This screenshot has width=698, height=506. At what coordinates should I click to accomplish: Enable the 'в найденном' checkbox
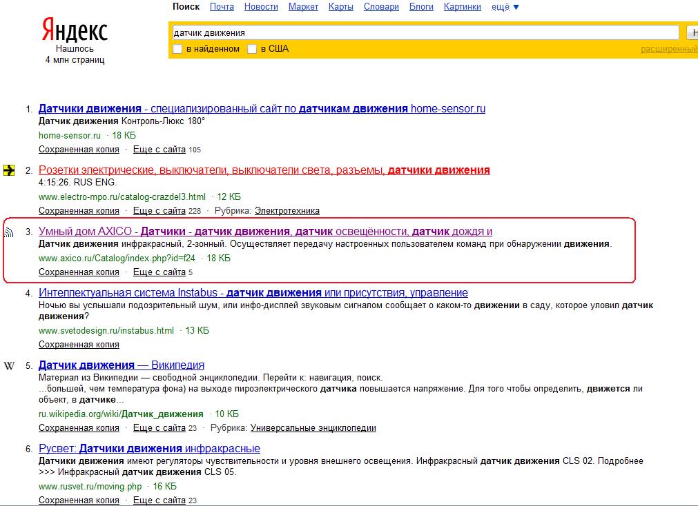click(x=177, y=49)
